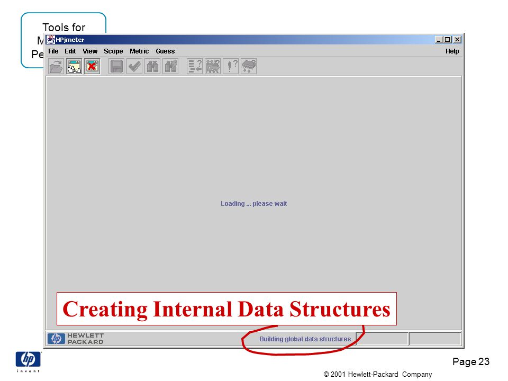Open the Edit menu
The height and width of the screenshot is (381, 508).
70,51
